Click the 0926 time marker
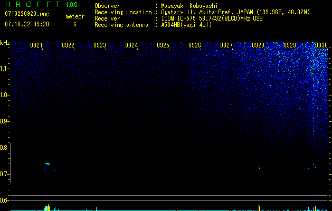The image size is (332, 211). [x=195, y=45]
